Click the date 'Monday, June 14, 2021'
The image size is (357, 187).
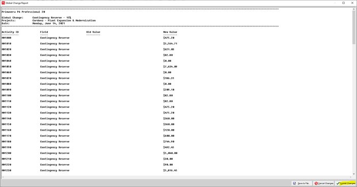[x=48, y=23]
